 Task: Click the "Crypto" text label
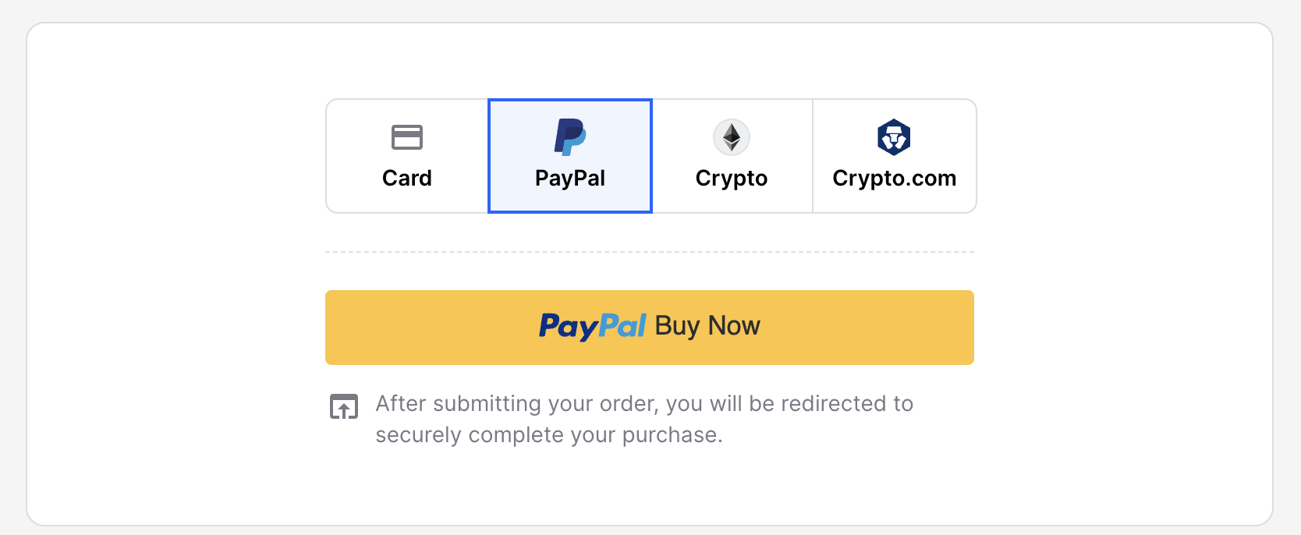[732, 179]
